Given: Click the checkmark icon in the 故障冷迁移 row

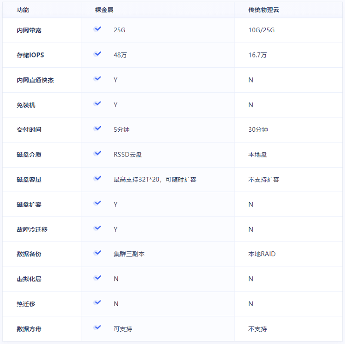Looking at the screenshot, I should tap(97, 228).
